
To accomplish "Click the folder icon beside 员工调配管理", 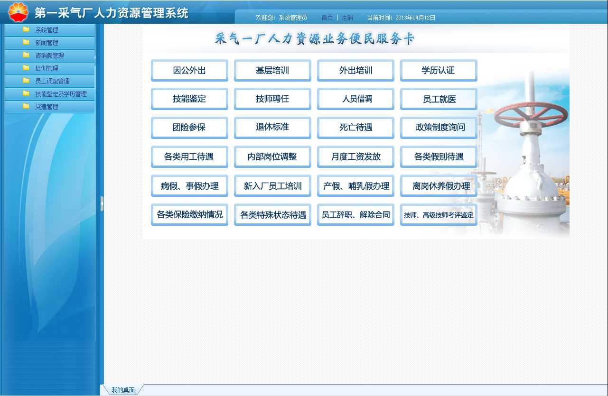I will pos(26,81).
